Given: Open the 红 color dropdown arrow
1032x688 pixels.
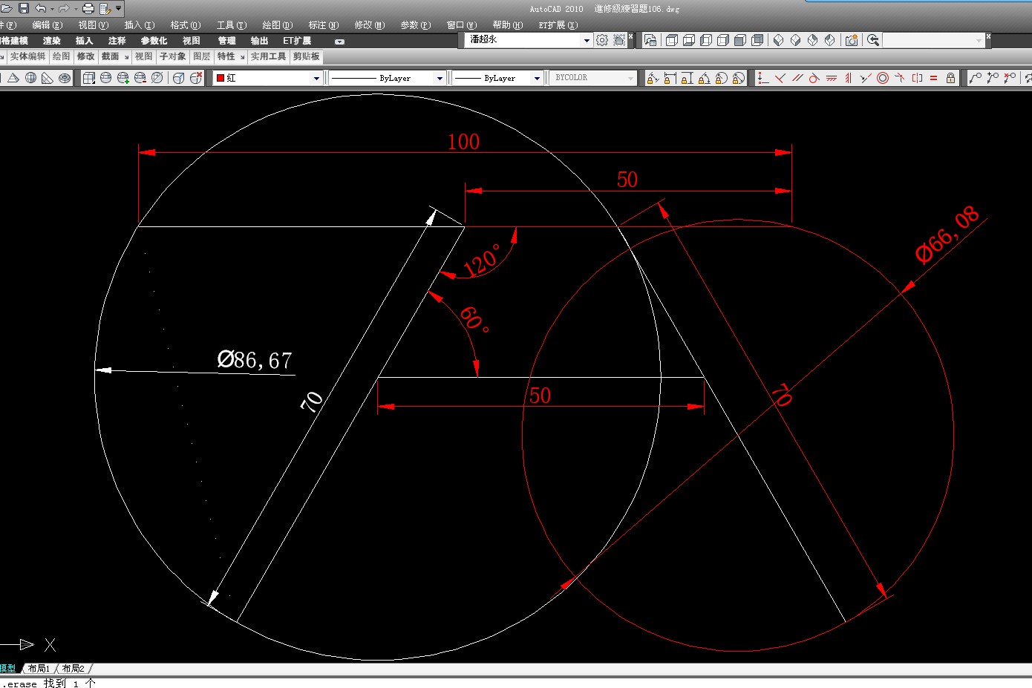Looking at the screenshot, I should click(x=317, y=78).
